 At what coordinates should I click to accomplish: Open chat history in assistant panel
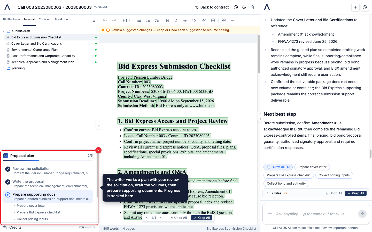365,7
